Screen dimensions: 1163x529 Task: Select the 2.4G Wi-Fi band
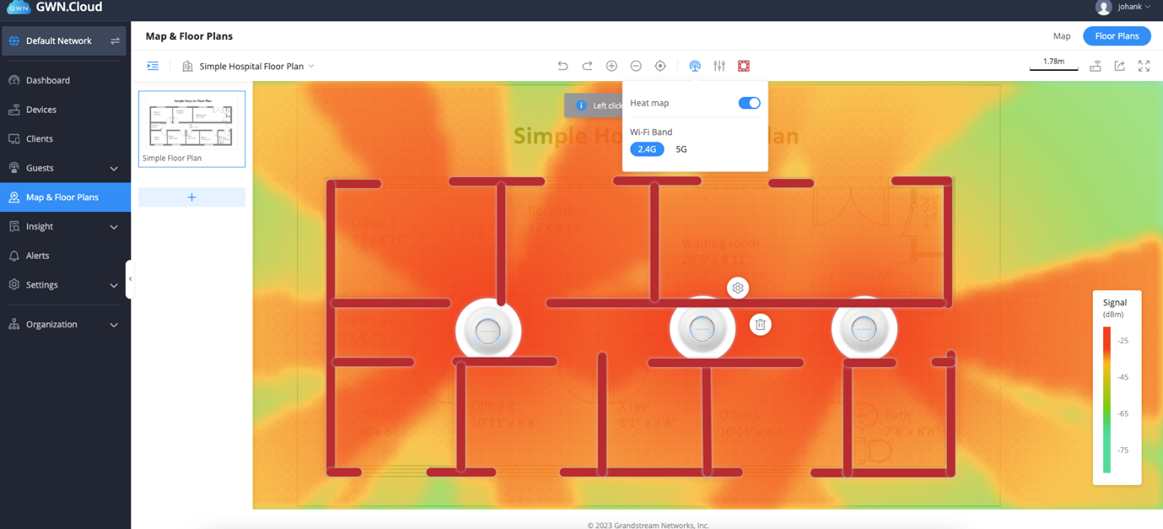pyautogui.click(x=647, y=149)
